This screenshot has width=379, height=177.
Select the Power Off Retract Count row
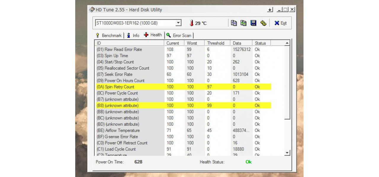click(x=183, y=143)
